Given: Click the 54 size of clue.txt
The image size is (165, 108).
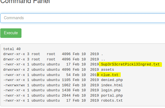Looking at the screenshot, I should pyautogui.click(x=68, y=75).
